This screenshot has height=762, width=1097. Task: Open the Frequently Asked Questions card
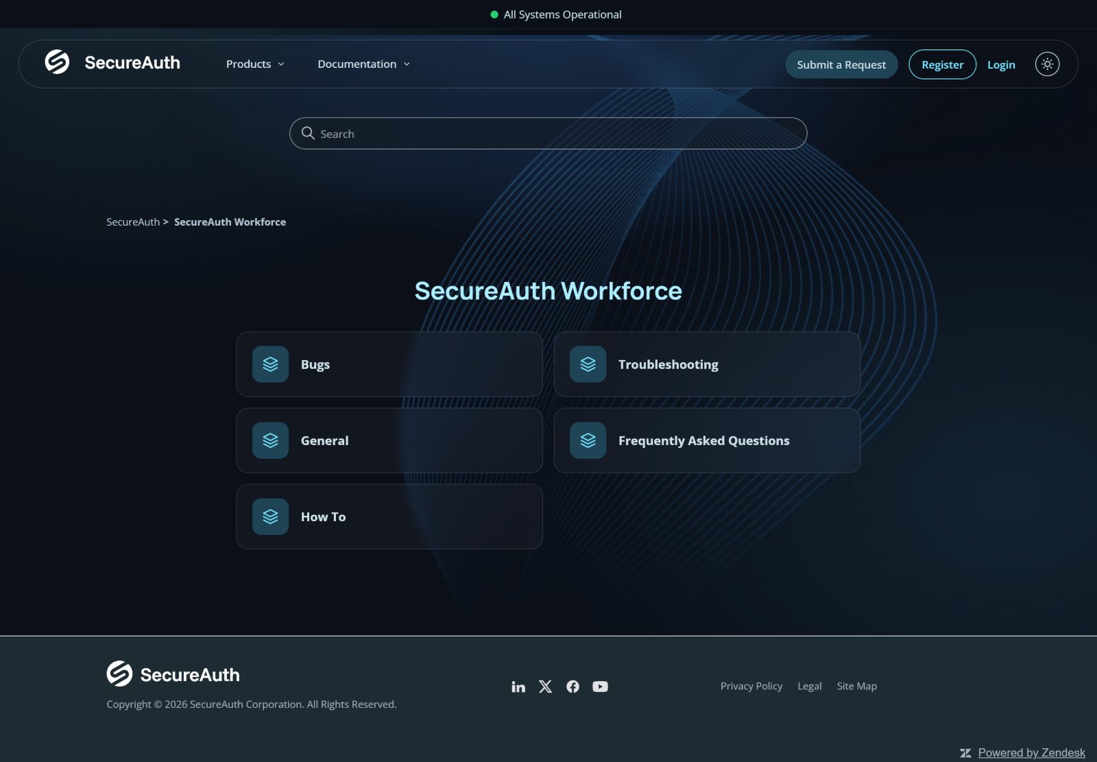707,440
